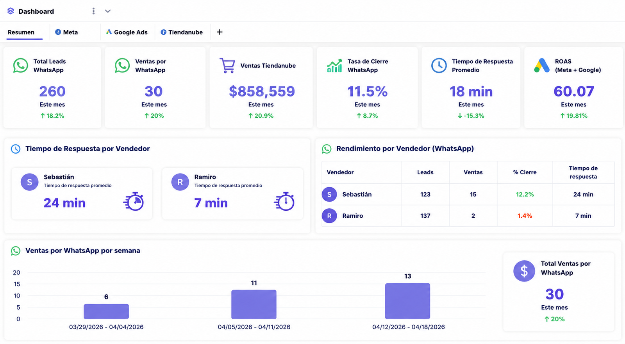Viewport: 625px width, 344px height.
Task: Open the Tiendanube tab
Action: (182, 32)
